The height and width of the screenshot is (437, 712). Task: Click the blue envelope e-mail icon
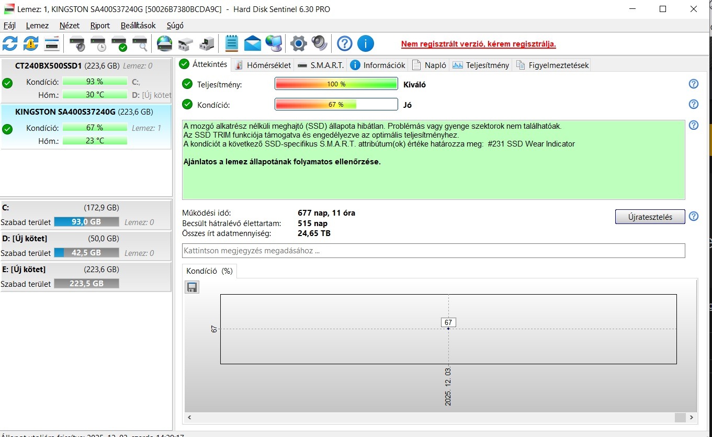point(253,43)
